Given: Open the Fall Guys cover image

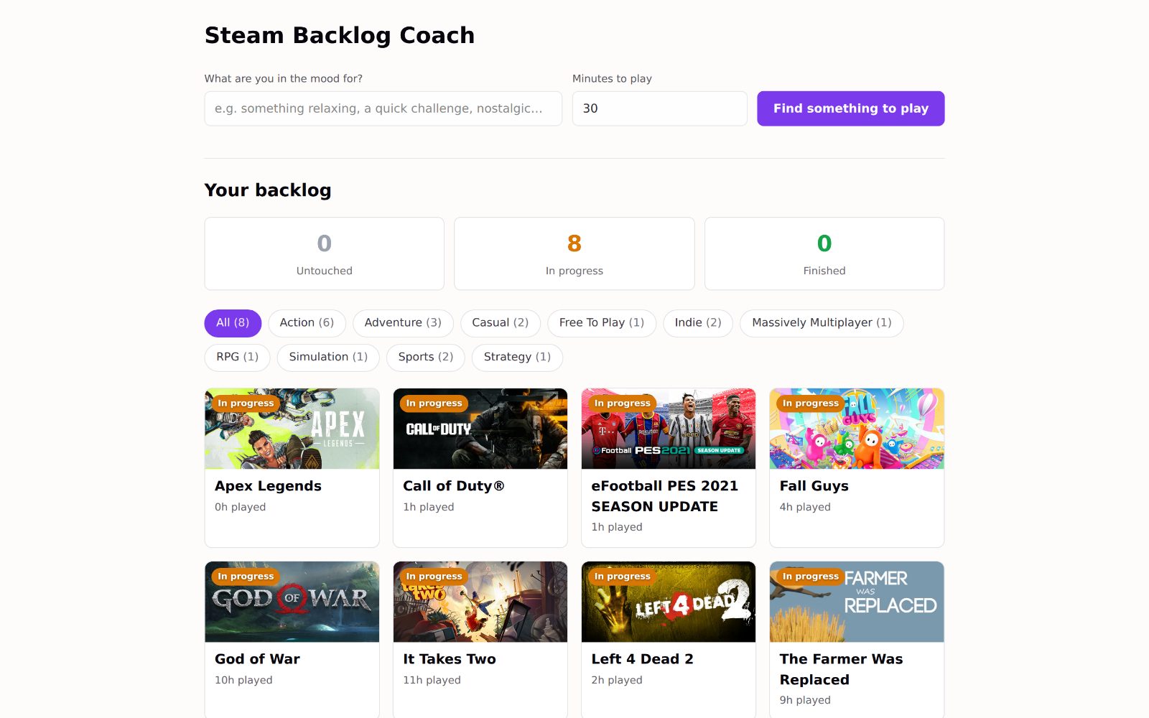Looking at the screenshot, I should (857, 429).
